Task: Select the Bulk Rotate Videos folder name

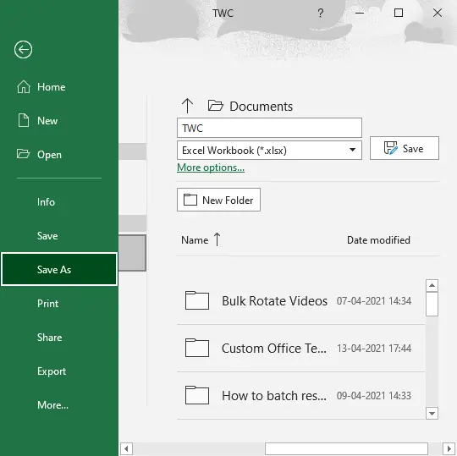Action: pyautogui.click(x=274, y=300)
